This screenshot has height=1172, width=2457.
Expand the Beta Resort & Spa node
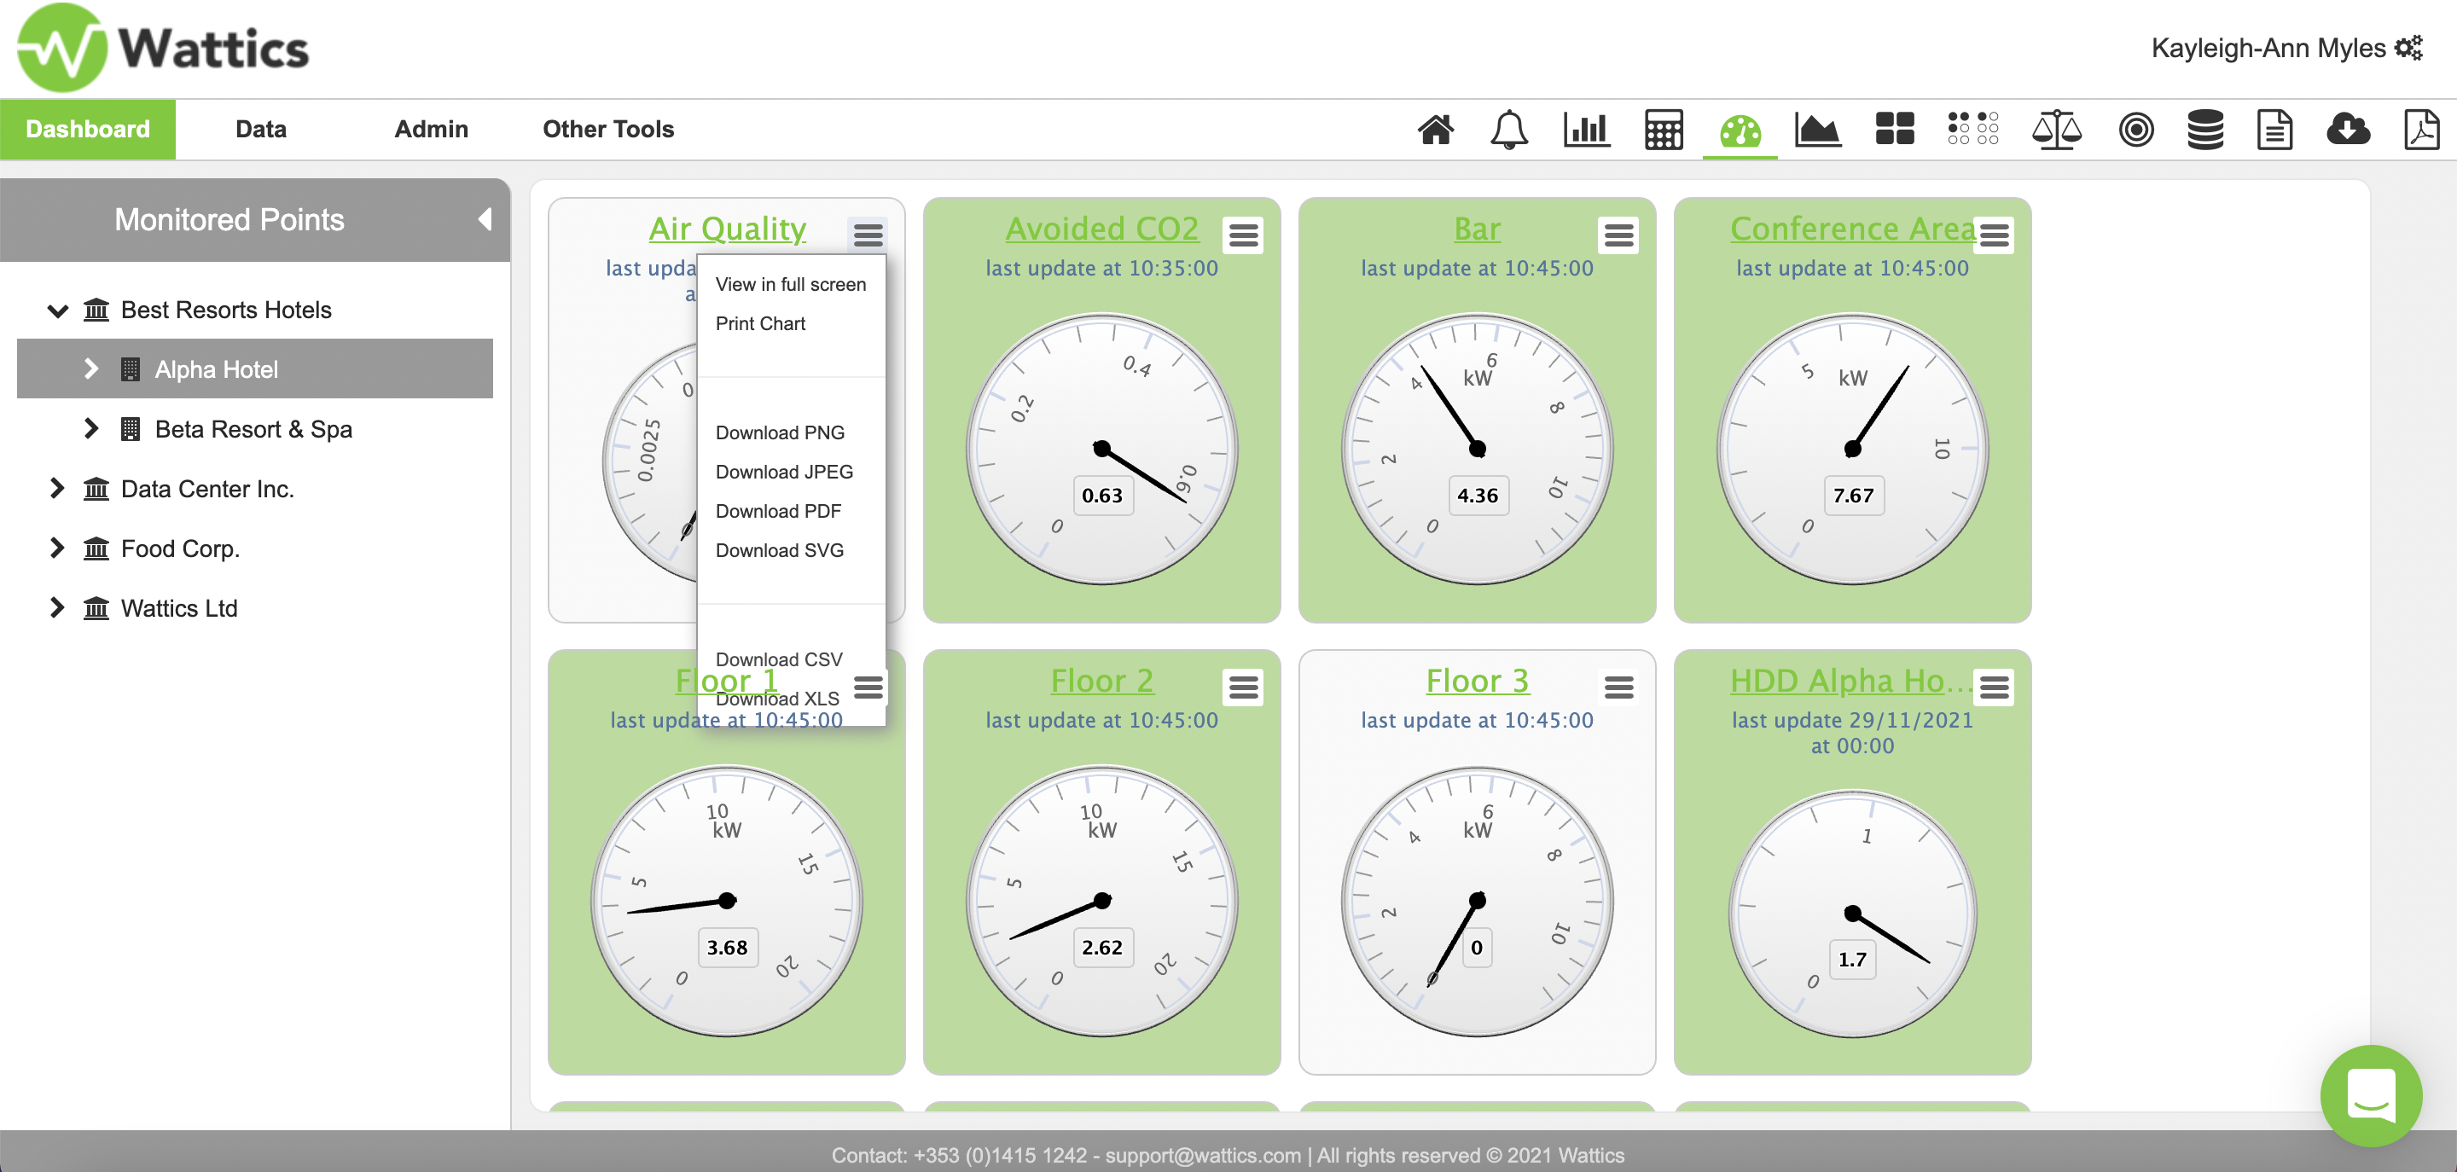[x=91, y=429]
